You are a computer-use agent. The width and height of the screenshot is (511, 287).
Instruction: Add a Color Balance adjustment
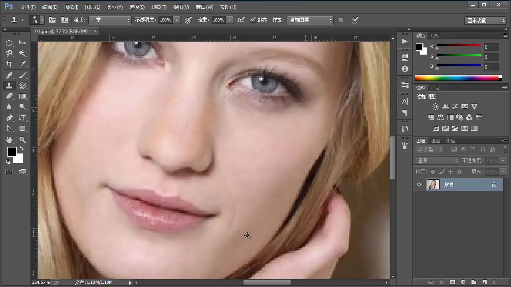coord(440,118)
